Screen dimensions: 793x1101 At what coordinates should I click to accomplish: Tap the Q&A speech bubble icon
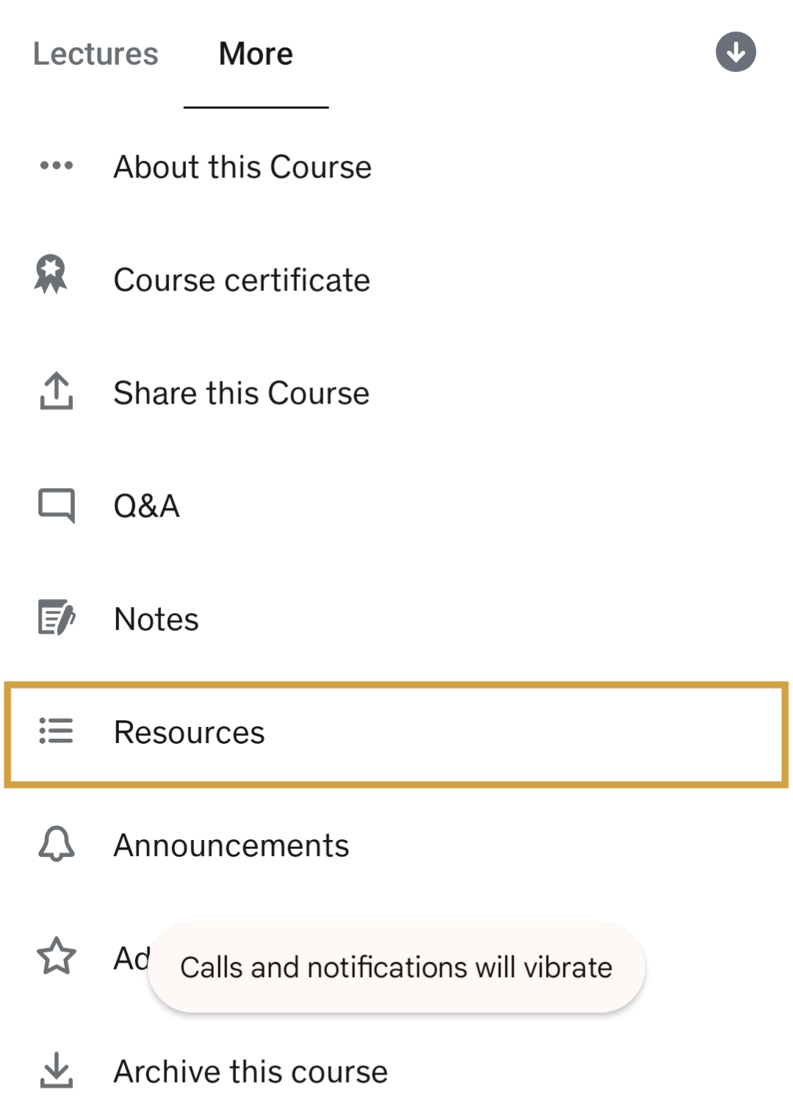(x=57, y=506)
